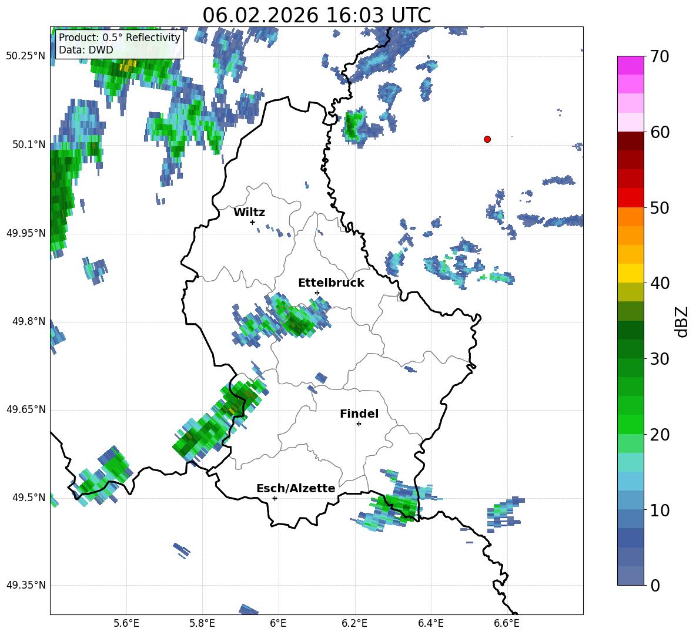Screen dimensions: 696x635
Task: Click the Wiltz city label
Action: point(249,213)
